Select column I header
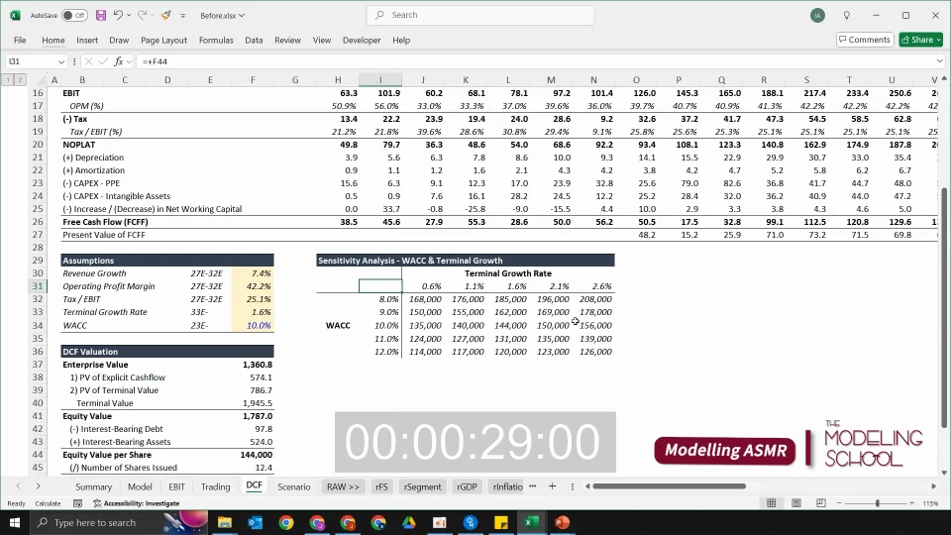951x535 pixels. click(380, 80)
